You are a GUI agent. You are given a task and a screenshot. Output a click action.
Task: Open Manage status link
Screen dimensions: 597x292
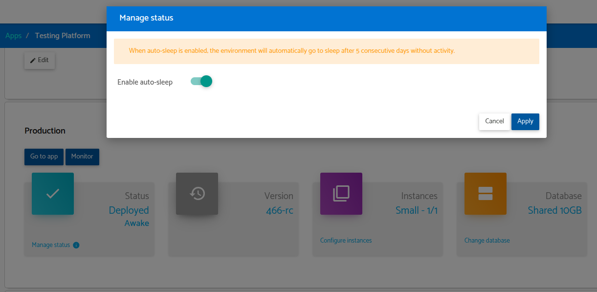click(x=51, y=245)
